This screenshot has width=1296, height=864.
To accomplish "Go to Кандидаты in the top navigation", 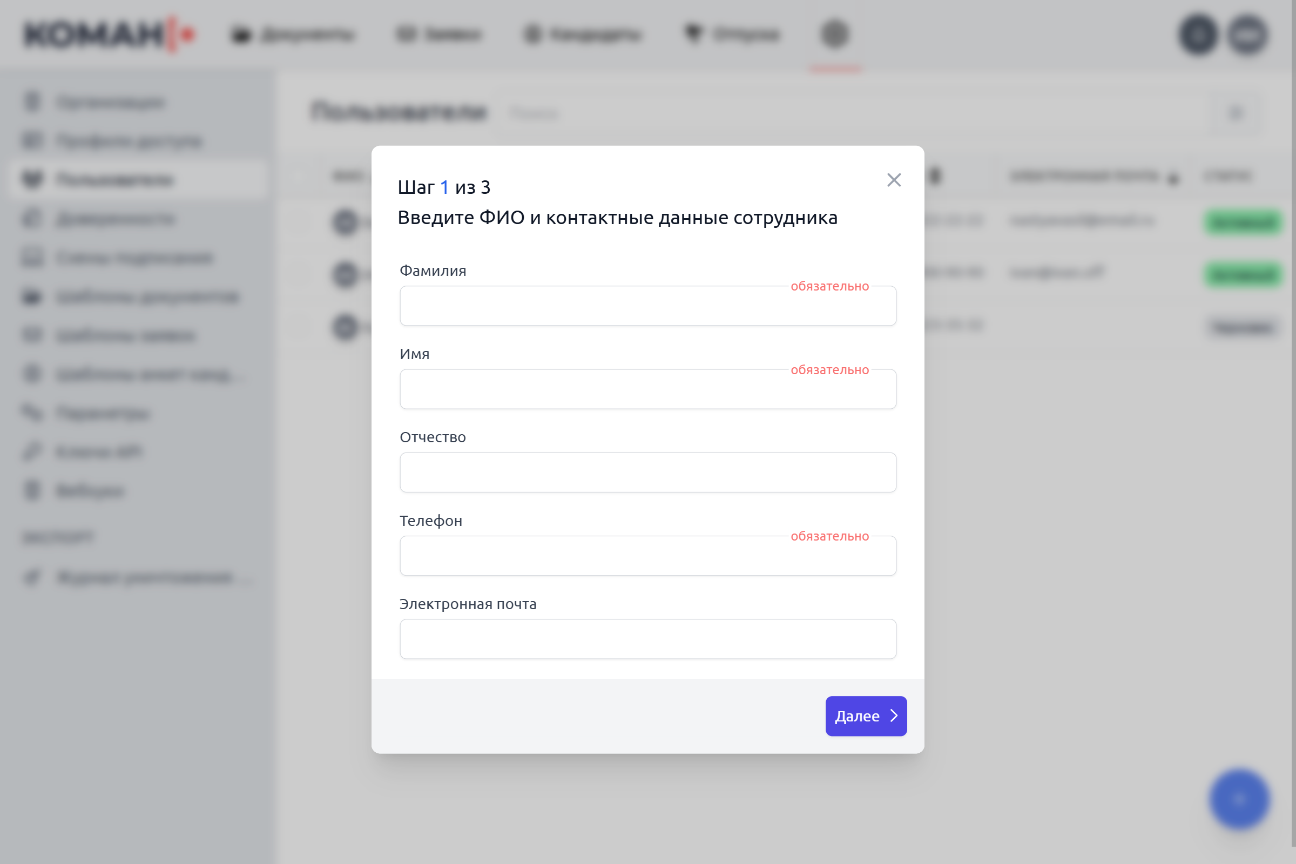I will coord(583,34).
